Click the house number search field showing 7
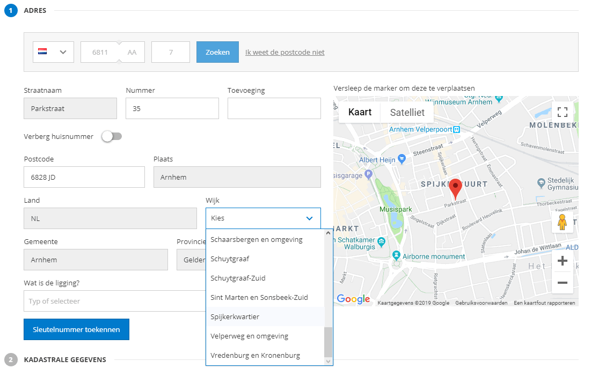This screenshot has height=368, width=591. tap(171, 52)
